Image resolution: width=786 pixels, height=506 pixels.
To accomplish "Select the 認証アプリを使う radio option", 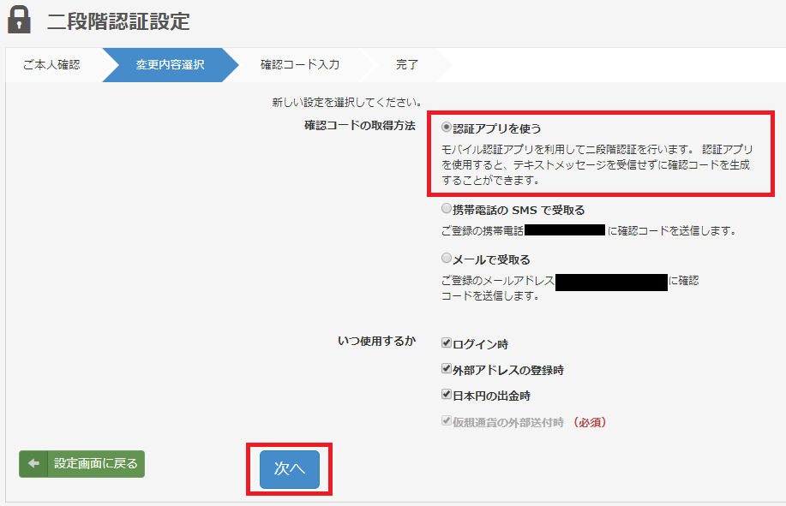I will [x=446, y=127].
